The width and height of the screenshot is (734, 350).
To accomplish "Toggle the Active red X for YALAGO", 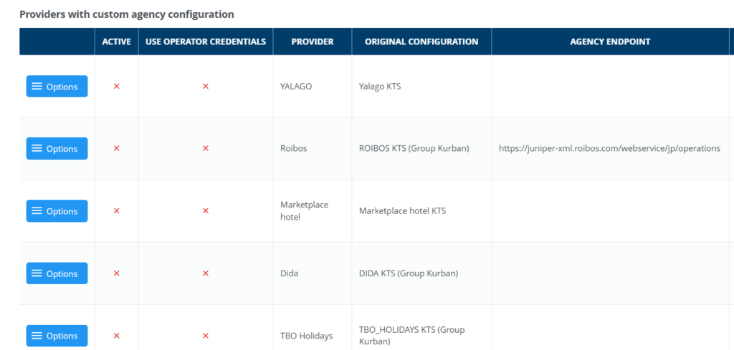I will click(x=117, y=86).
